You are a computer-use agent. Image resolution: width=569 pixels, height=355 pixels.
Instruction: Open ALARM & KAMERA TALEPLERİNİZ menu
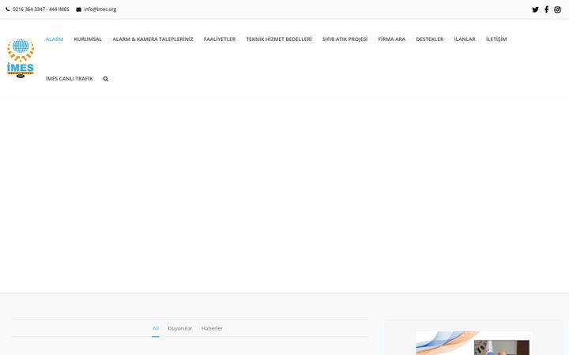point(153,39)
